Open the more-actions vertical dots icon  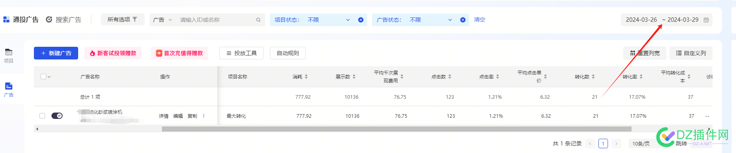(204, 116)
